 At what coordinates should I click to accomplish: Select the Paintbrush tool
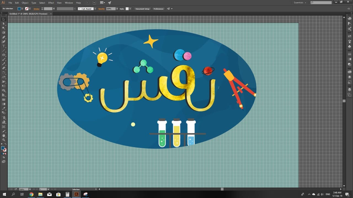[4, 59]
